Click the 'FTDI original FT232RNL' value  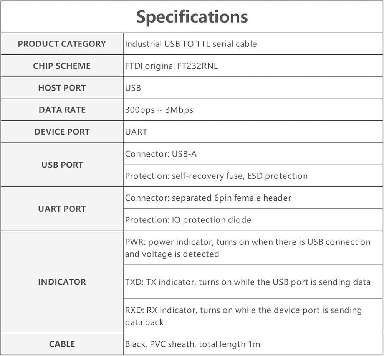click(171, 66)
